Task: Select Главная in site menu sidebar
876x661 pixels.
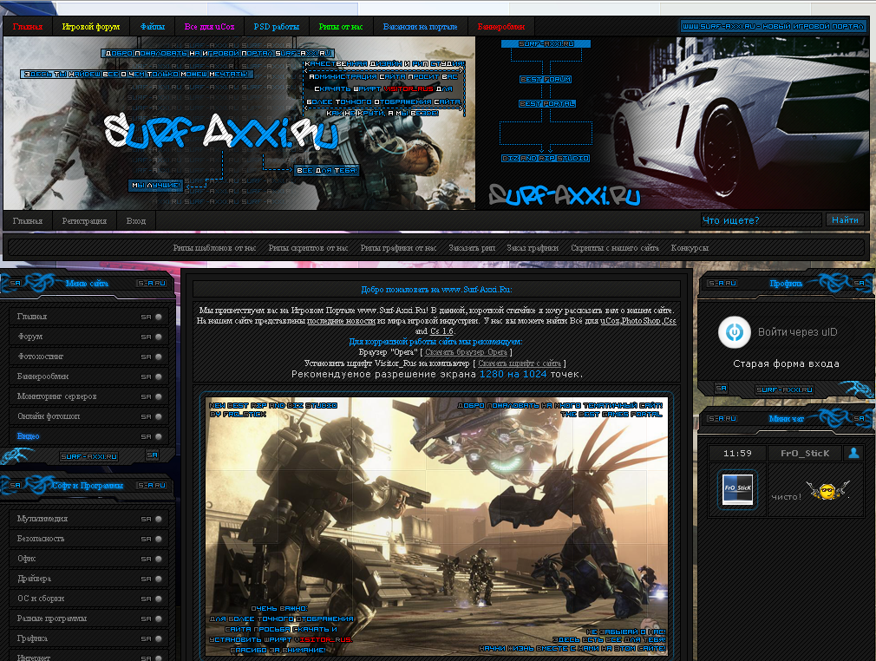Action: (89, 317)
